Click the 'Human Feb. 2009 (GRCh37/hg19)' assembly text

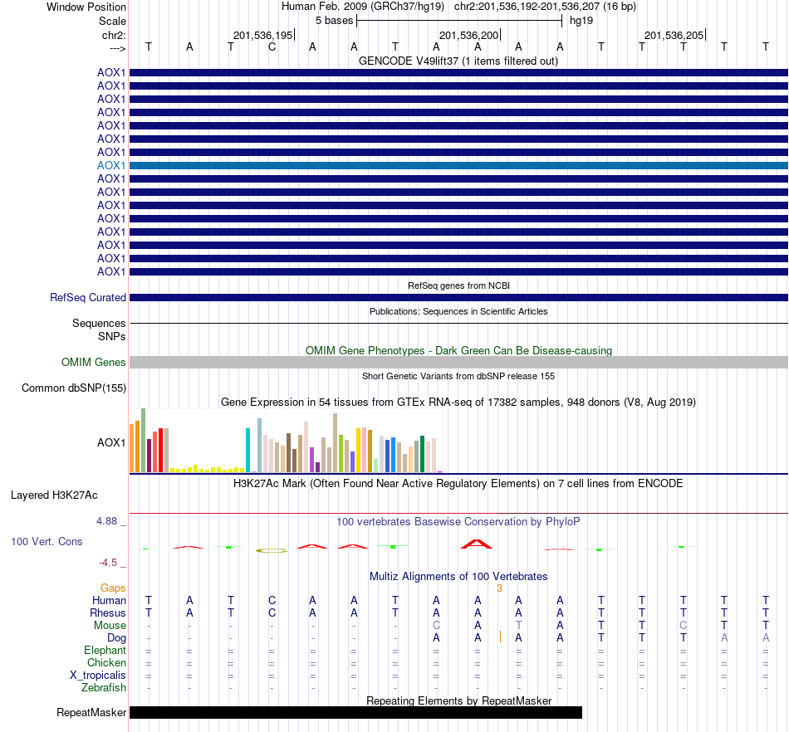pos(363,7)
